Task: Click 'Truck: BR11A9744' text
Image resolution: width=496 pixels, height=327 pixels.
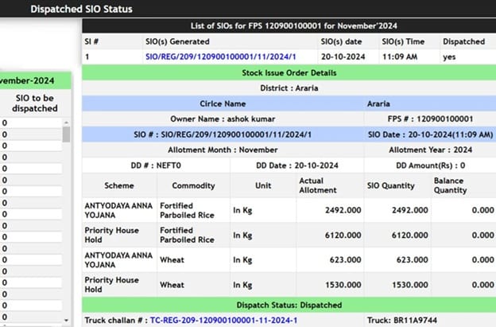Action: point(401,321)
